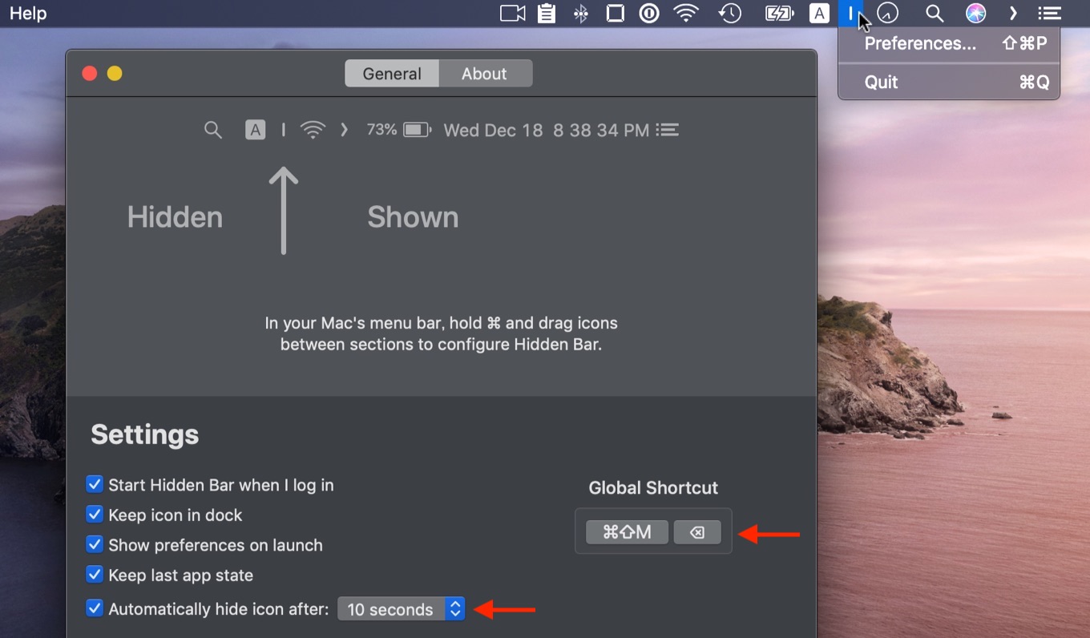The image size is (1090, 638).
Task: Open Spotlight search in the menu bar
Action: 934,14
